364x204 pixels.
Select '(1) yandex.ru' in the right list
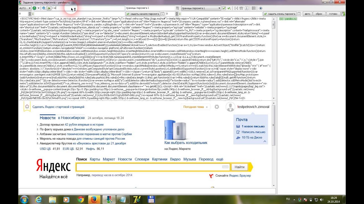[x=288, y=19]
